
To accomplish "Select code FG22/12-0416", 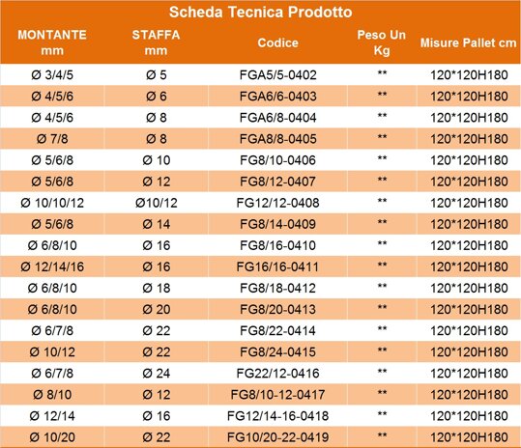I will click(277, 374).
